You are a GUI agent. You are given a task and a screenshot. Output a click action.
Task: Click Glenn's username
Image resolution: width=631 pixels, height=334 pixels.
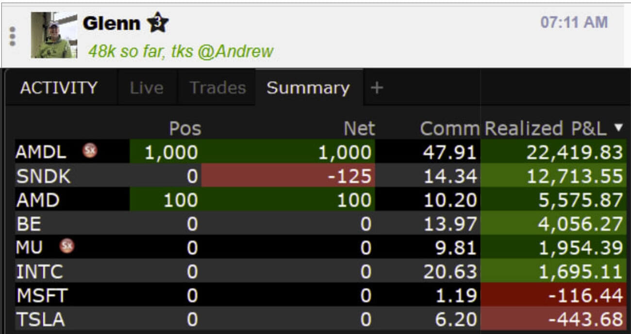point(112,23)
